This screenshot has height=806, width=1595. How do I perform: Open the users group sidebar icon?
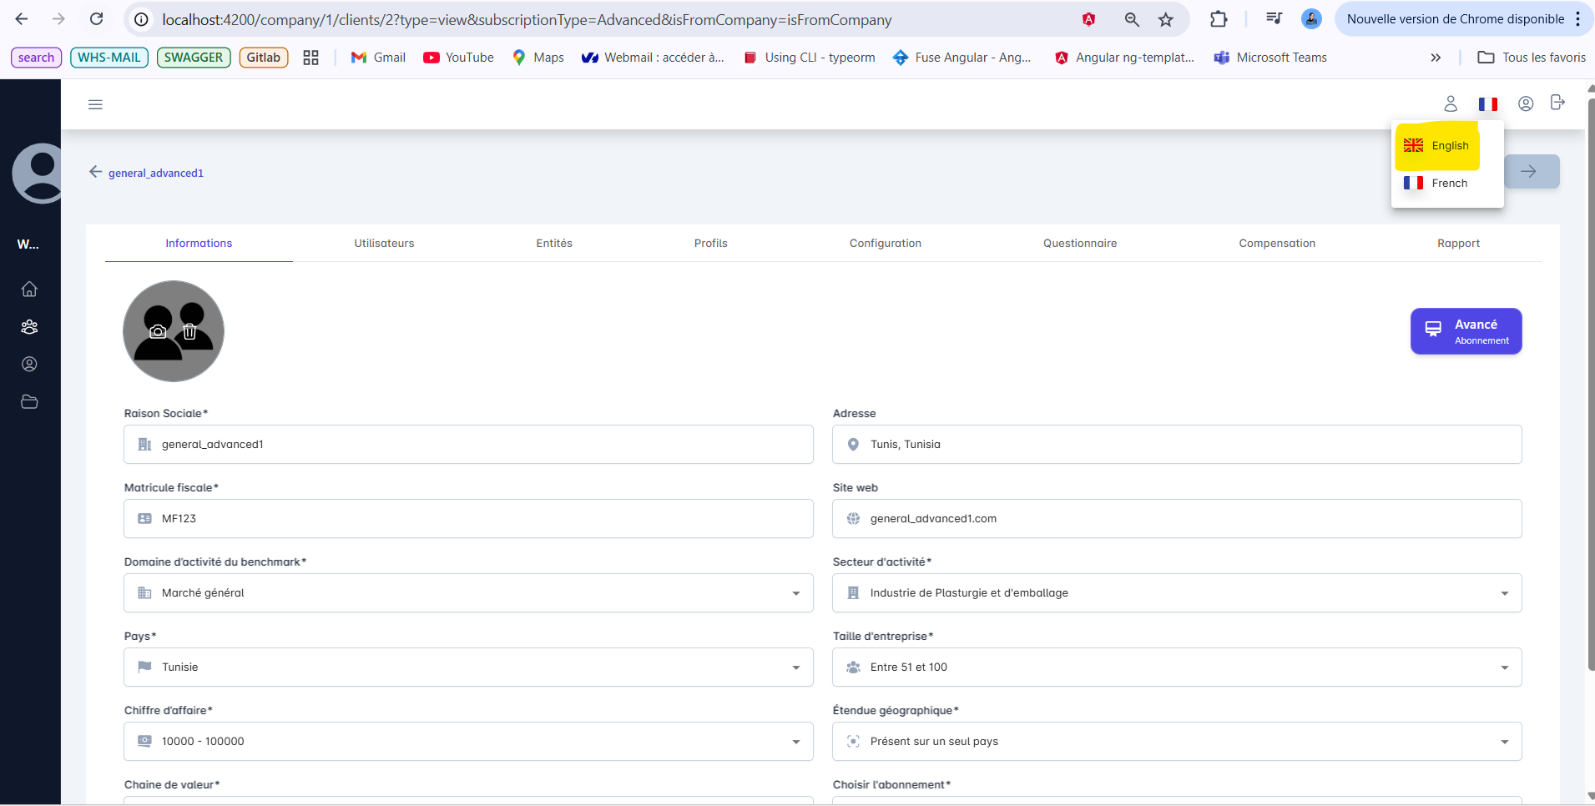click(29, 326)
